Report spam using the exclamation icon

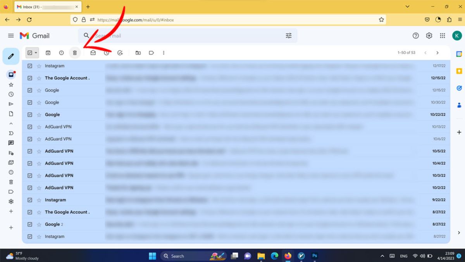coord(61,53)
